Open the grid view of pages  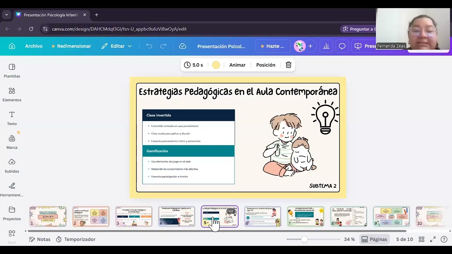pyautogui.click(x=421, y=239)
